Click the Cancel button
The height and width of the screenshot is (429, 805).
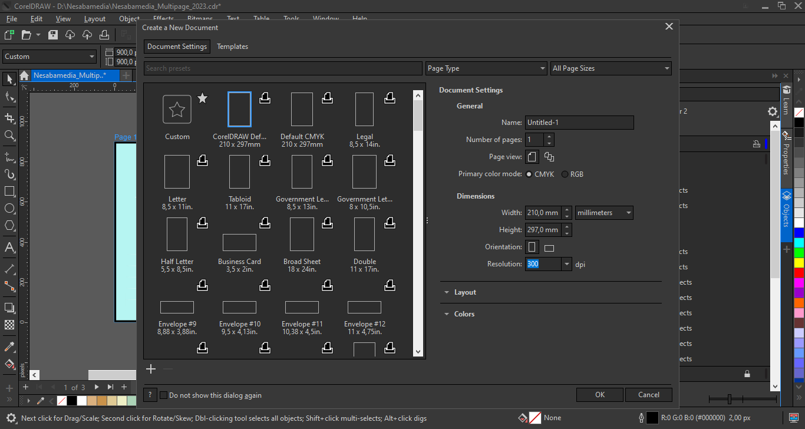(x=648, y=395)
